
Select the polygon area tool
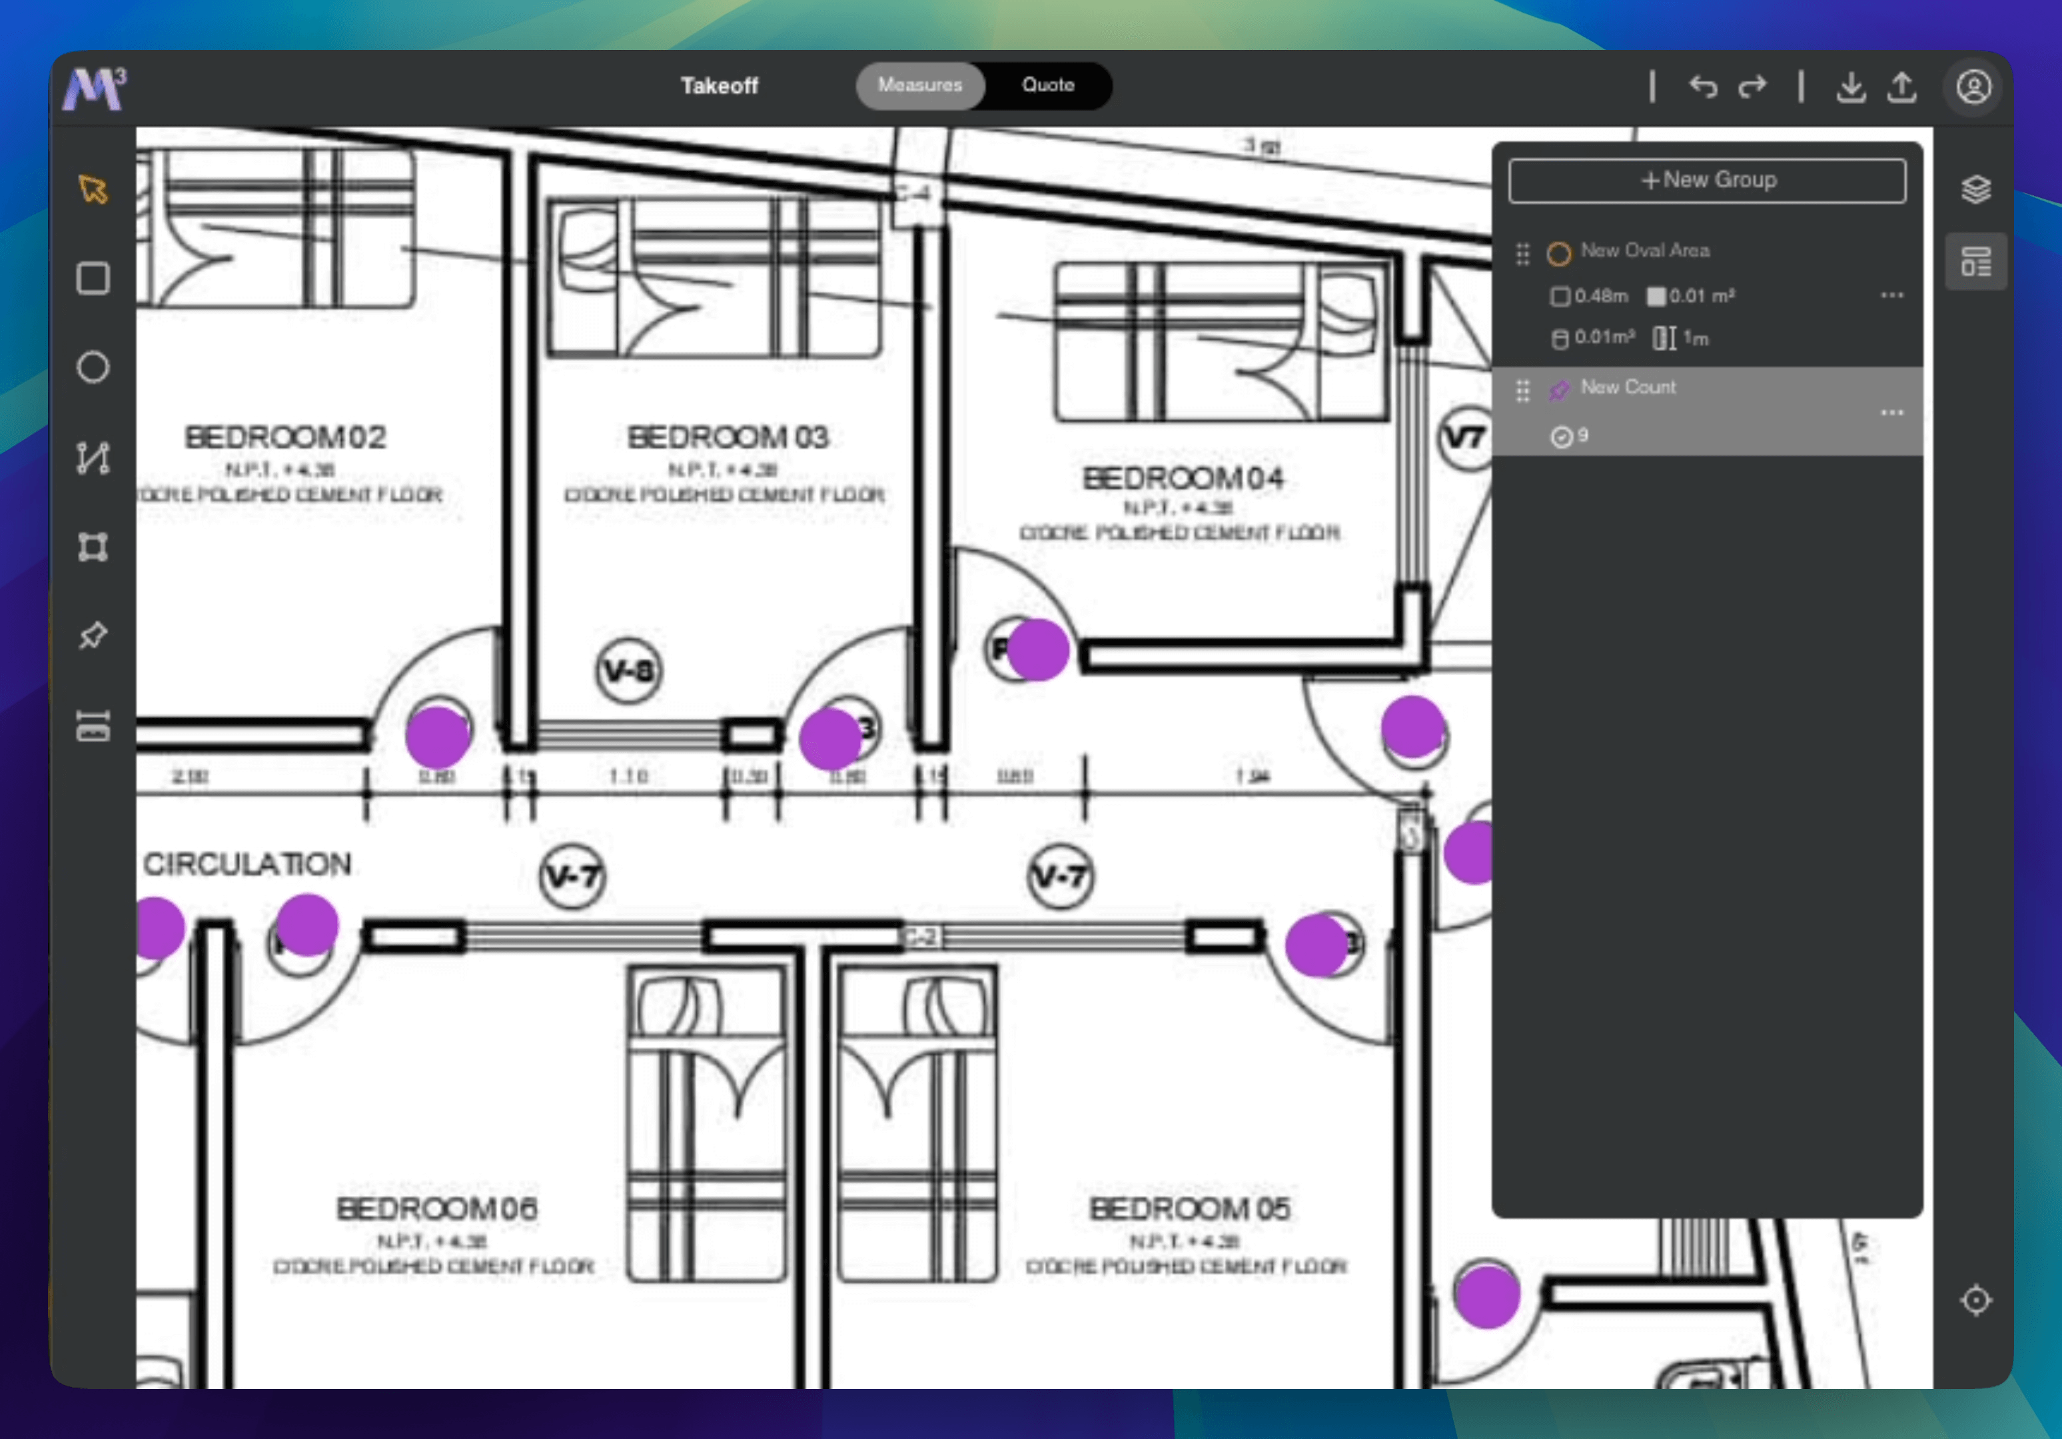click(93, 546)
